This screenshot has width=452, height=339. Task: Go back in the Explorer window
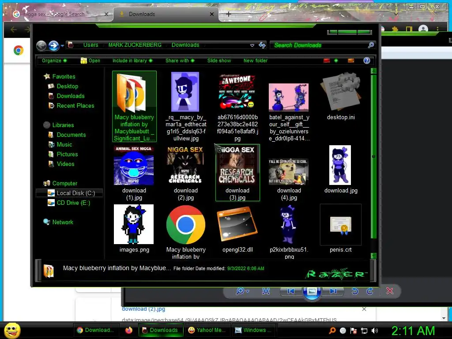(x=41, y=45)
